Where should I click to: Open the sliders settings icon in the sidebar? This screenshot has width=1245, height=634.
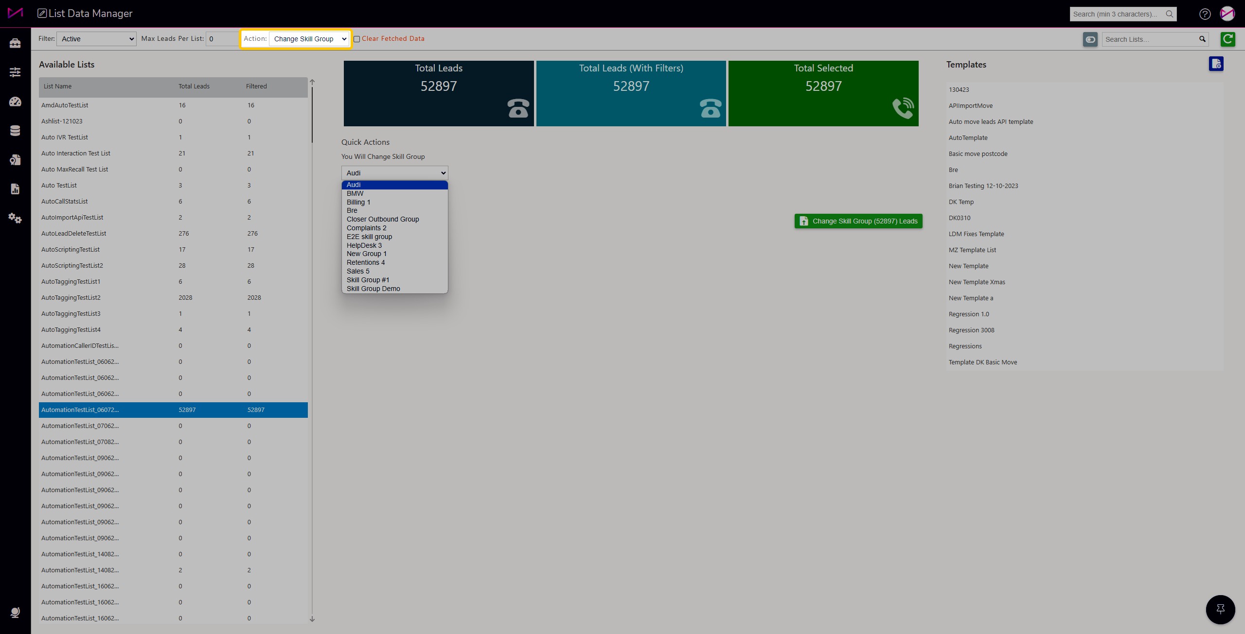tap(15, 72)
